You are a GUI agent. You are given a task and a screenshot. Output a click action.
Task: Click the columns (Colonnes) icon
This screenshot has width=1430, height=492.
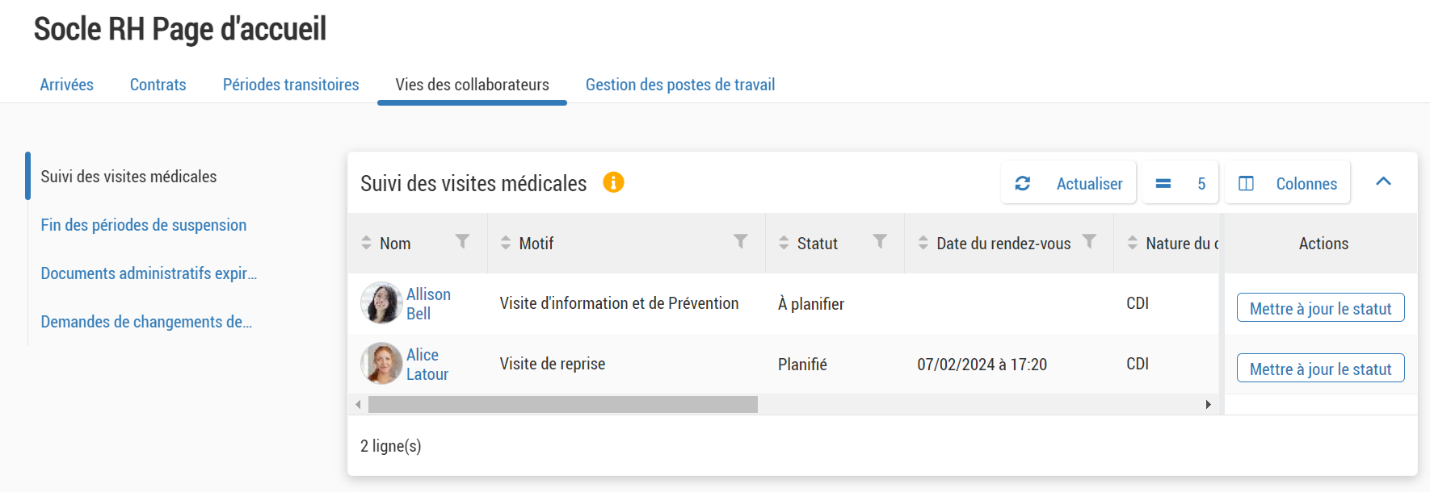tap(1244, 183)
